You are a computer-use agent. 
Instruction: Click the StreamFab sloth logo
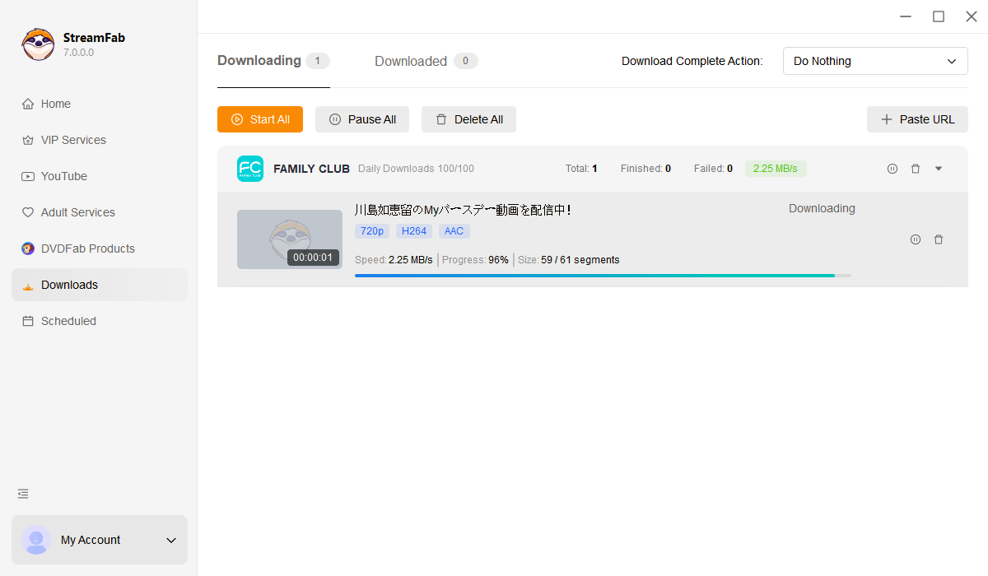pos(38,44)
